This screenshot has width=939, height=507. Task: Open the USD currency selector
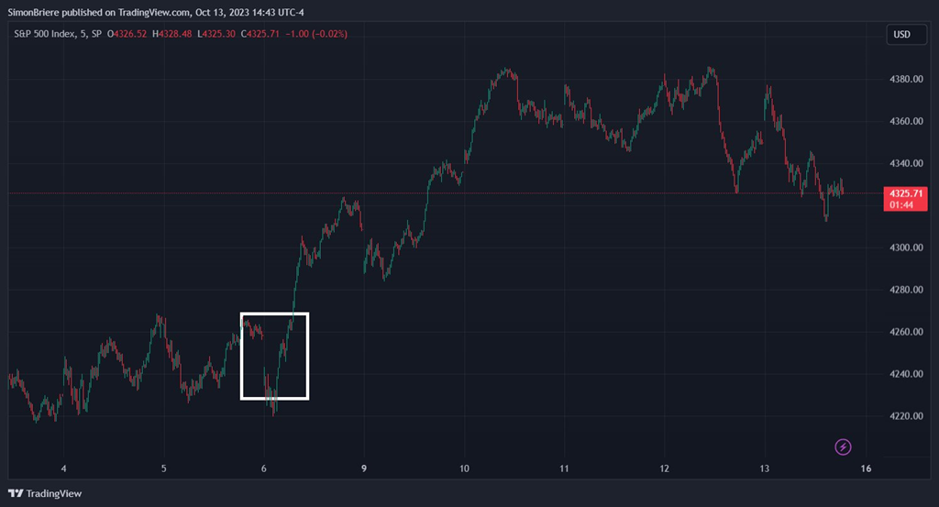pyautogui.click(x=901, y=35)
